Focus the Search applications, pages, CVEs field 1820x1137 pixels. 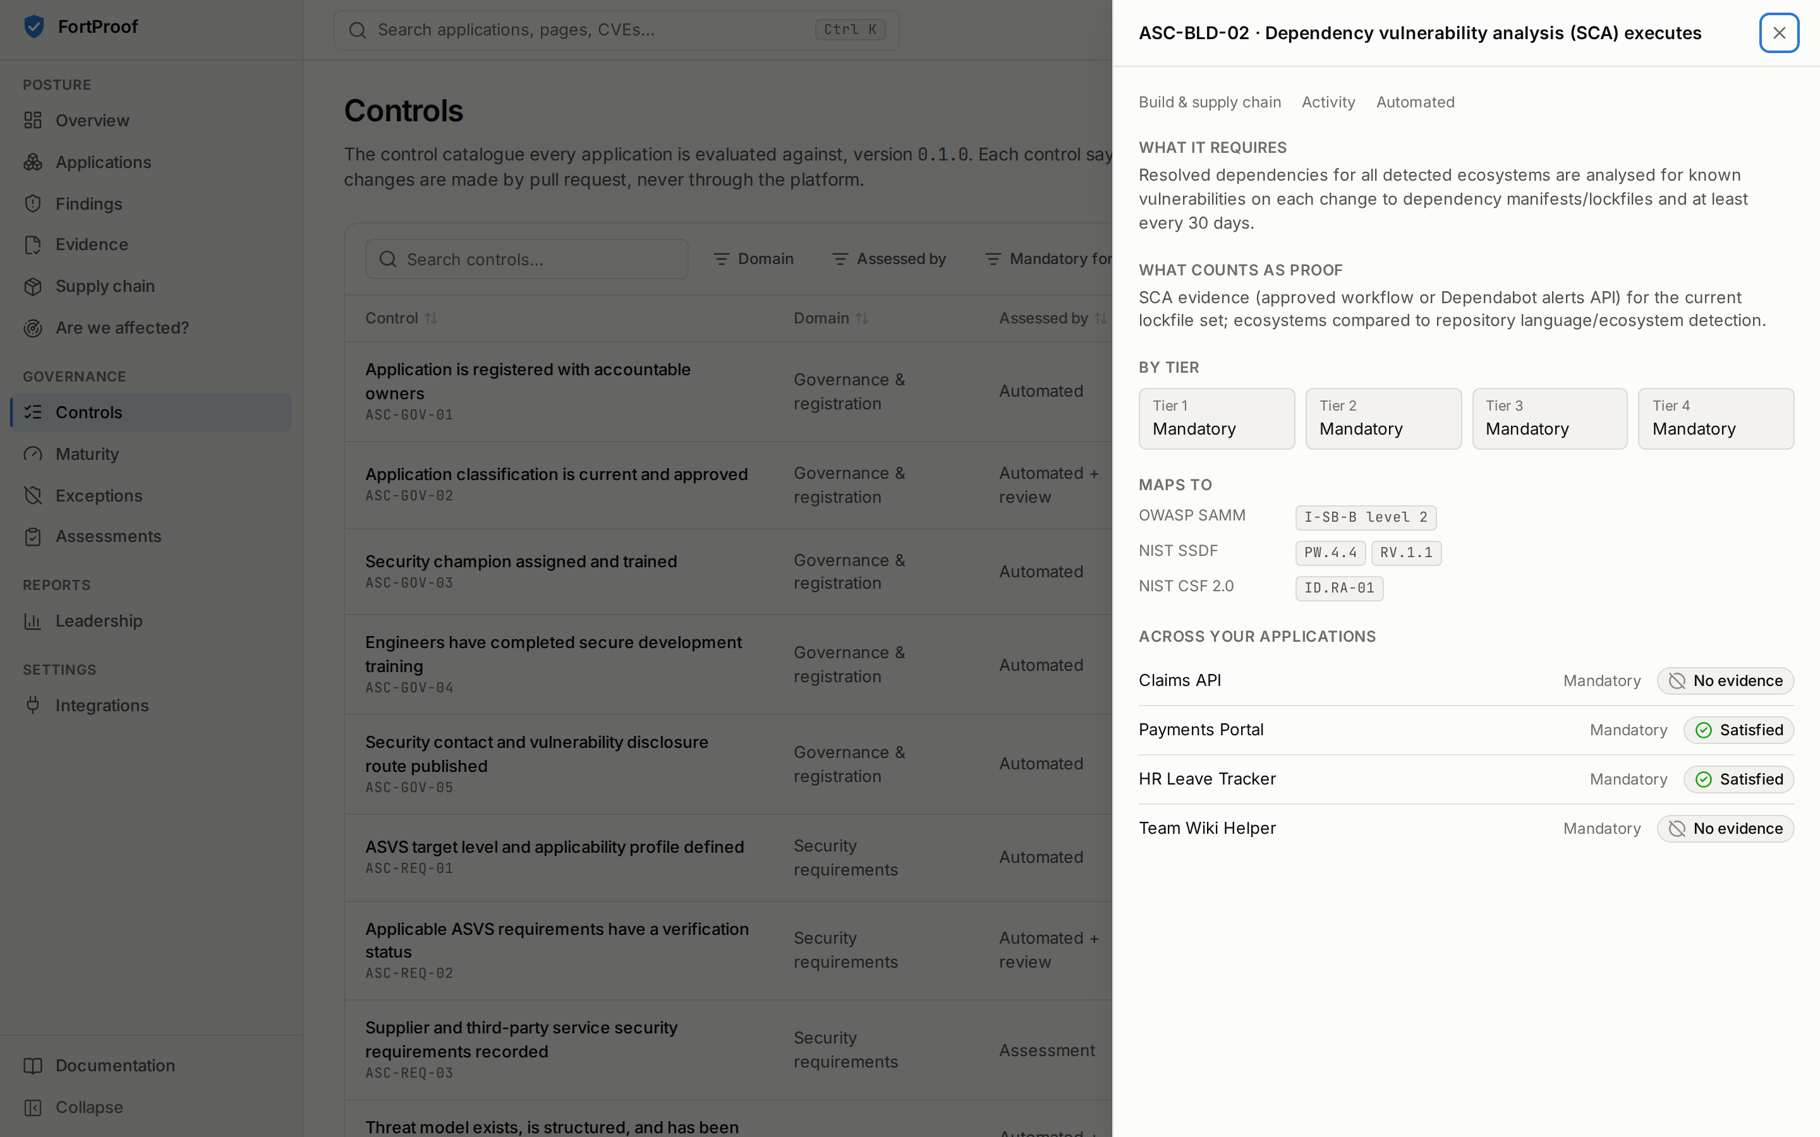click(x=616, y=30)
